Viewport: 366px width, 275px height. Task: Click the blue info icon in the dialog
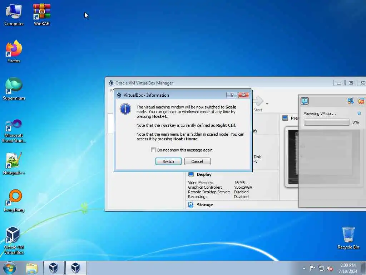[x=125, y=109]
